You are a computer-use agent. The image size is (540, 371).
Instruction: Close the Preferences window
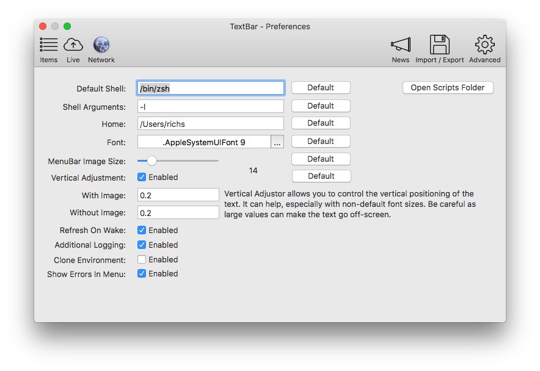[x=43, y=26]
